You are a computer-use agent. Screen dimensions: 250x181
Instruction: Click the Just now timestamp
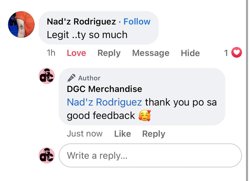tap(85, 134)
